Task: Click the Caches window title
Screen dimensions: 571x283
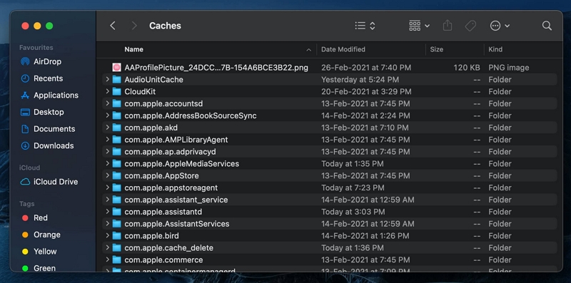Action: 165,26
